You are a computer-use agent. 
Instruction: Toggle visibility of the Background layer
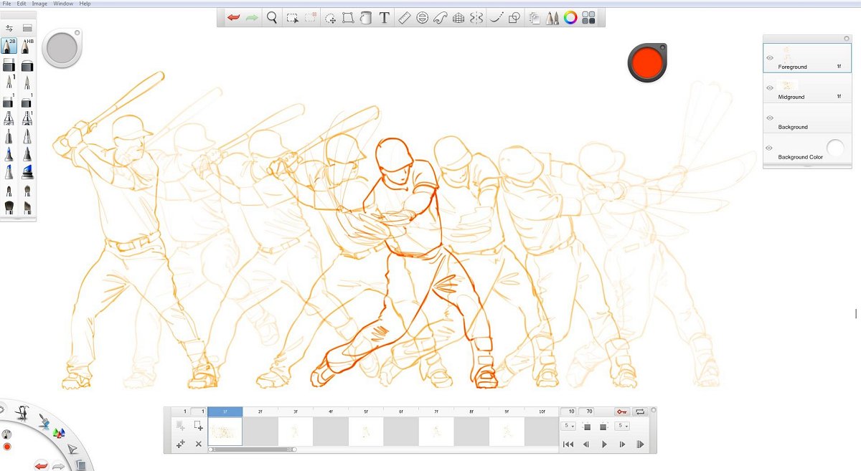[x=770, y=118]
